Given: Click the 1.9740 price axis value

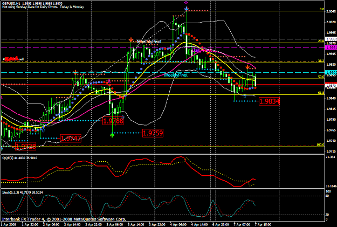Looking at the screenshot, I should click(x=331, y=141).
